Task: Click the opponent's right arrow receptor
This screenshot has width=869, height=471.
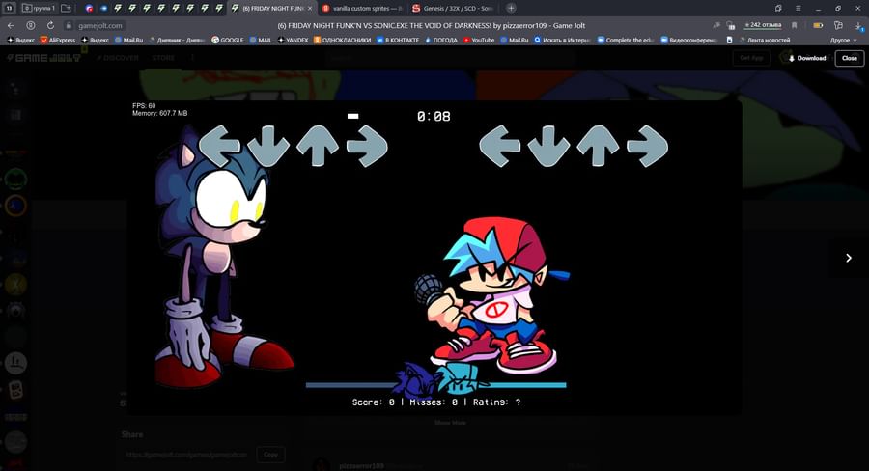Action: pyautogui.click(x=367, y=146)
